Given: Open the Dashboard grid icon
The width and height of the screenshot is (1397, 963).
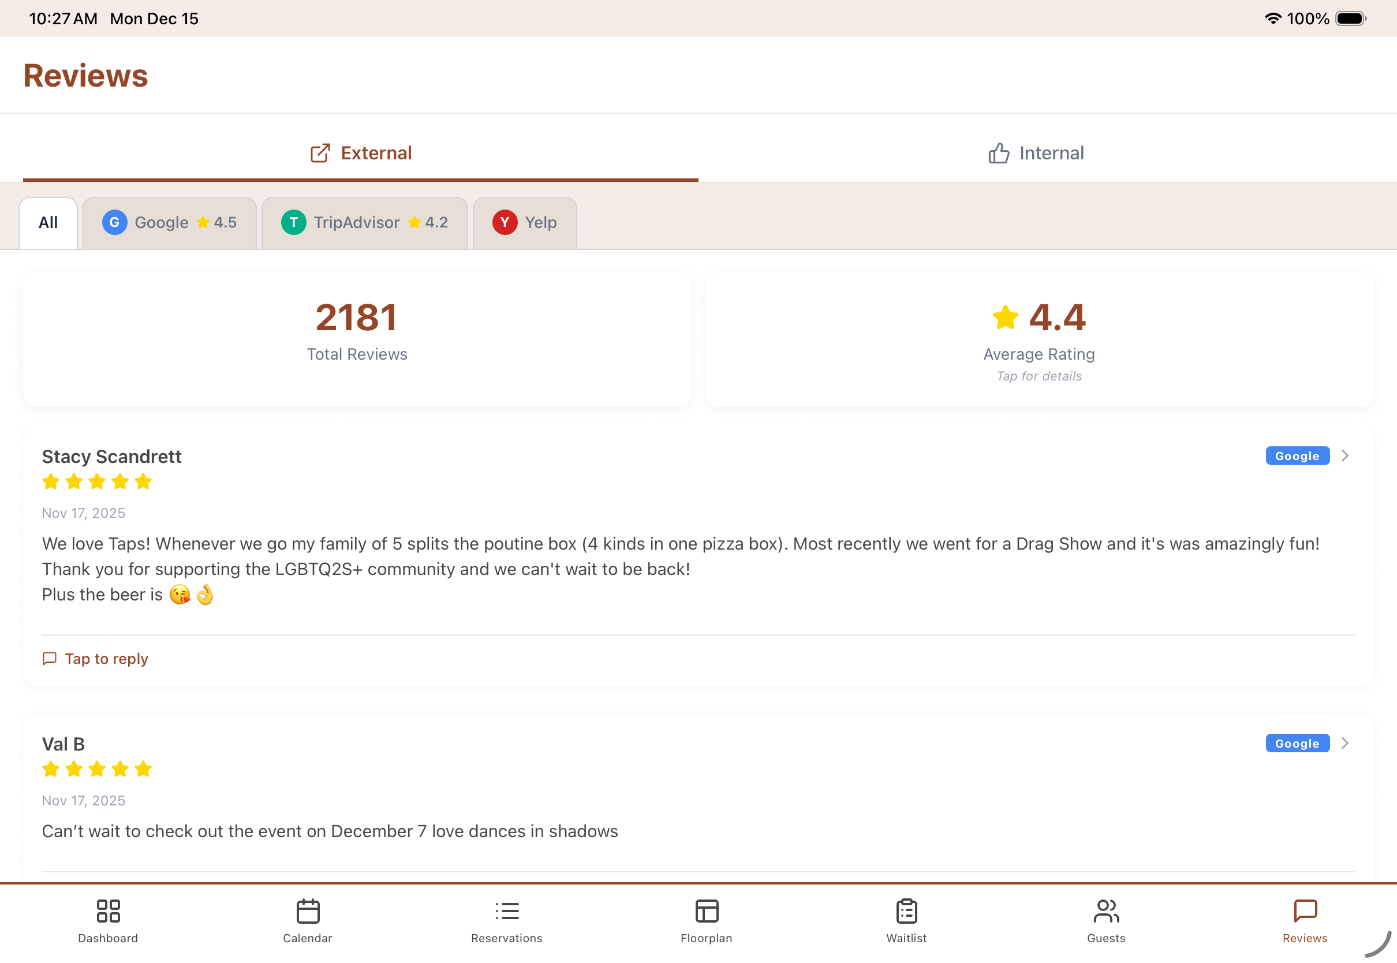Looking at the screenshot, I should (108, 910).
